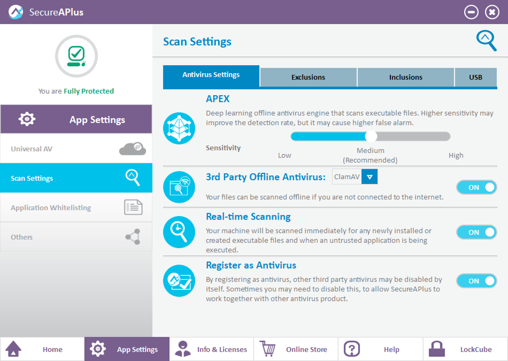Set sensitivity at the High end of track
Image resolution: width=508 pixels, height=361 pixels.
(x=447, y=136)
